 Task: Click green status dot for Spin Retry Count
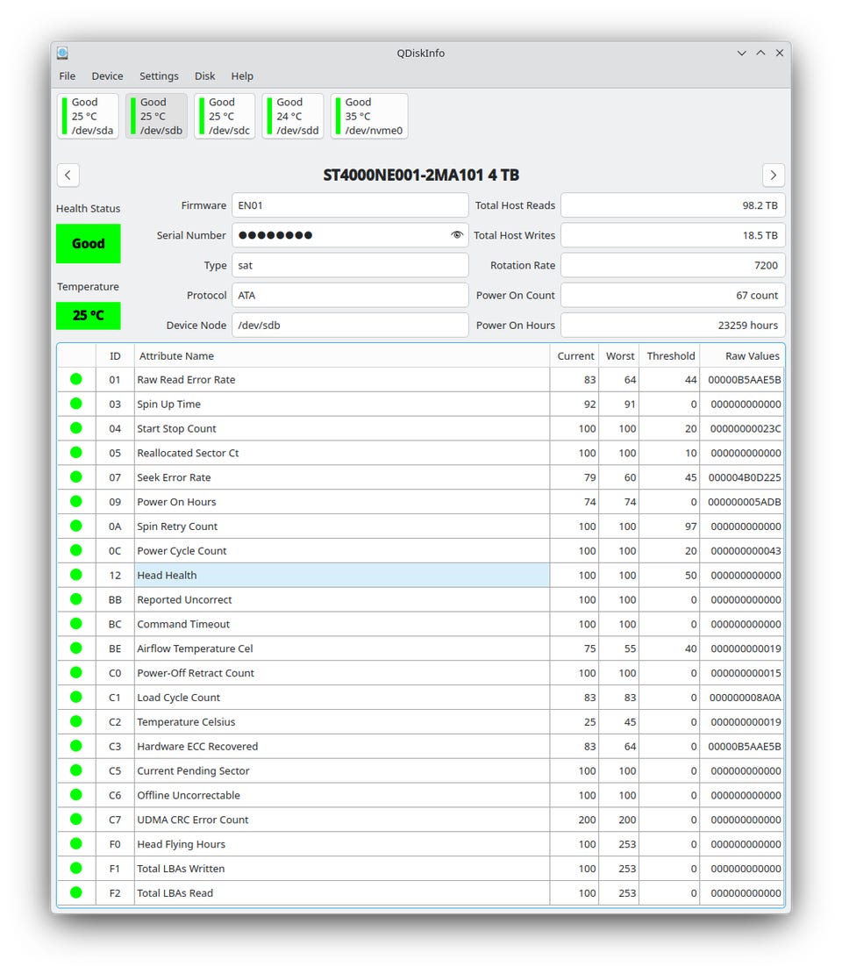75,526
